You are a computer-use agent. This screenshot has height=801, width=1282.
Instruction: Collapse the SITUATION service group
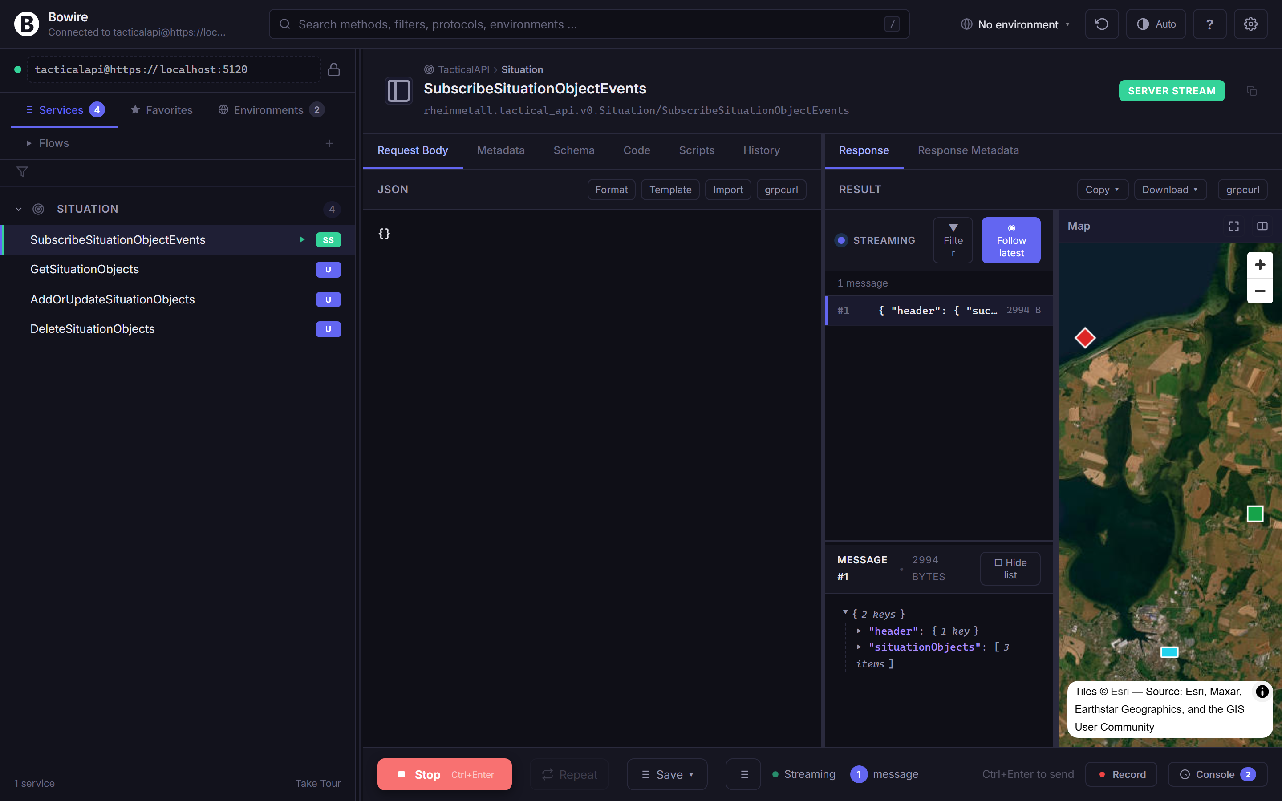click(x=19, y=209)
